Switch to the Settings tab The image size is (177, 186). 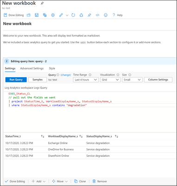click(x=10, y=68)
